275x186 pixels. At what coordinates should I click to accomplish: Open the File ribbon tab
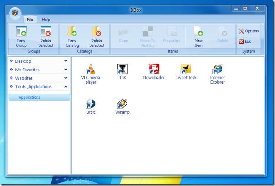pos(31,20)
